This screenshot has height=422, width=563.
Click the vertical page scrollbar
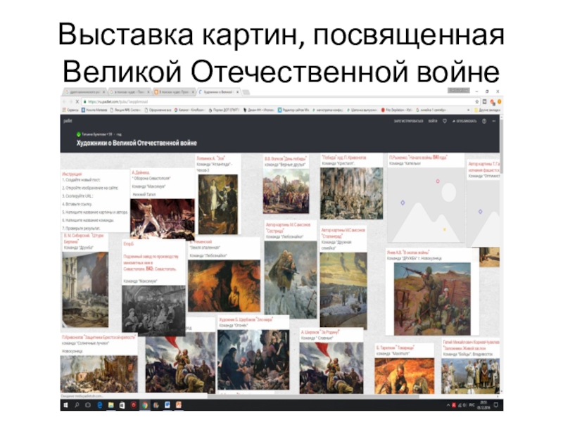point(501,146)
